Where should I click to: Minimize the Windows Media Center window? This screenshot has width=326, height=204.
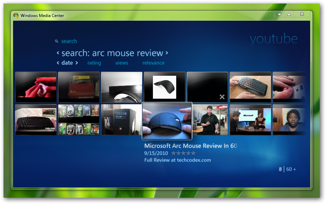pyautogui.click(x=279, y=14)
